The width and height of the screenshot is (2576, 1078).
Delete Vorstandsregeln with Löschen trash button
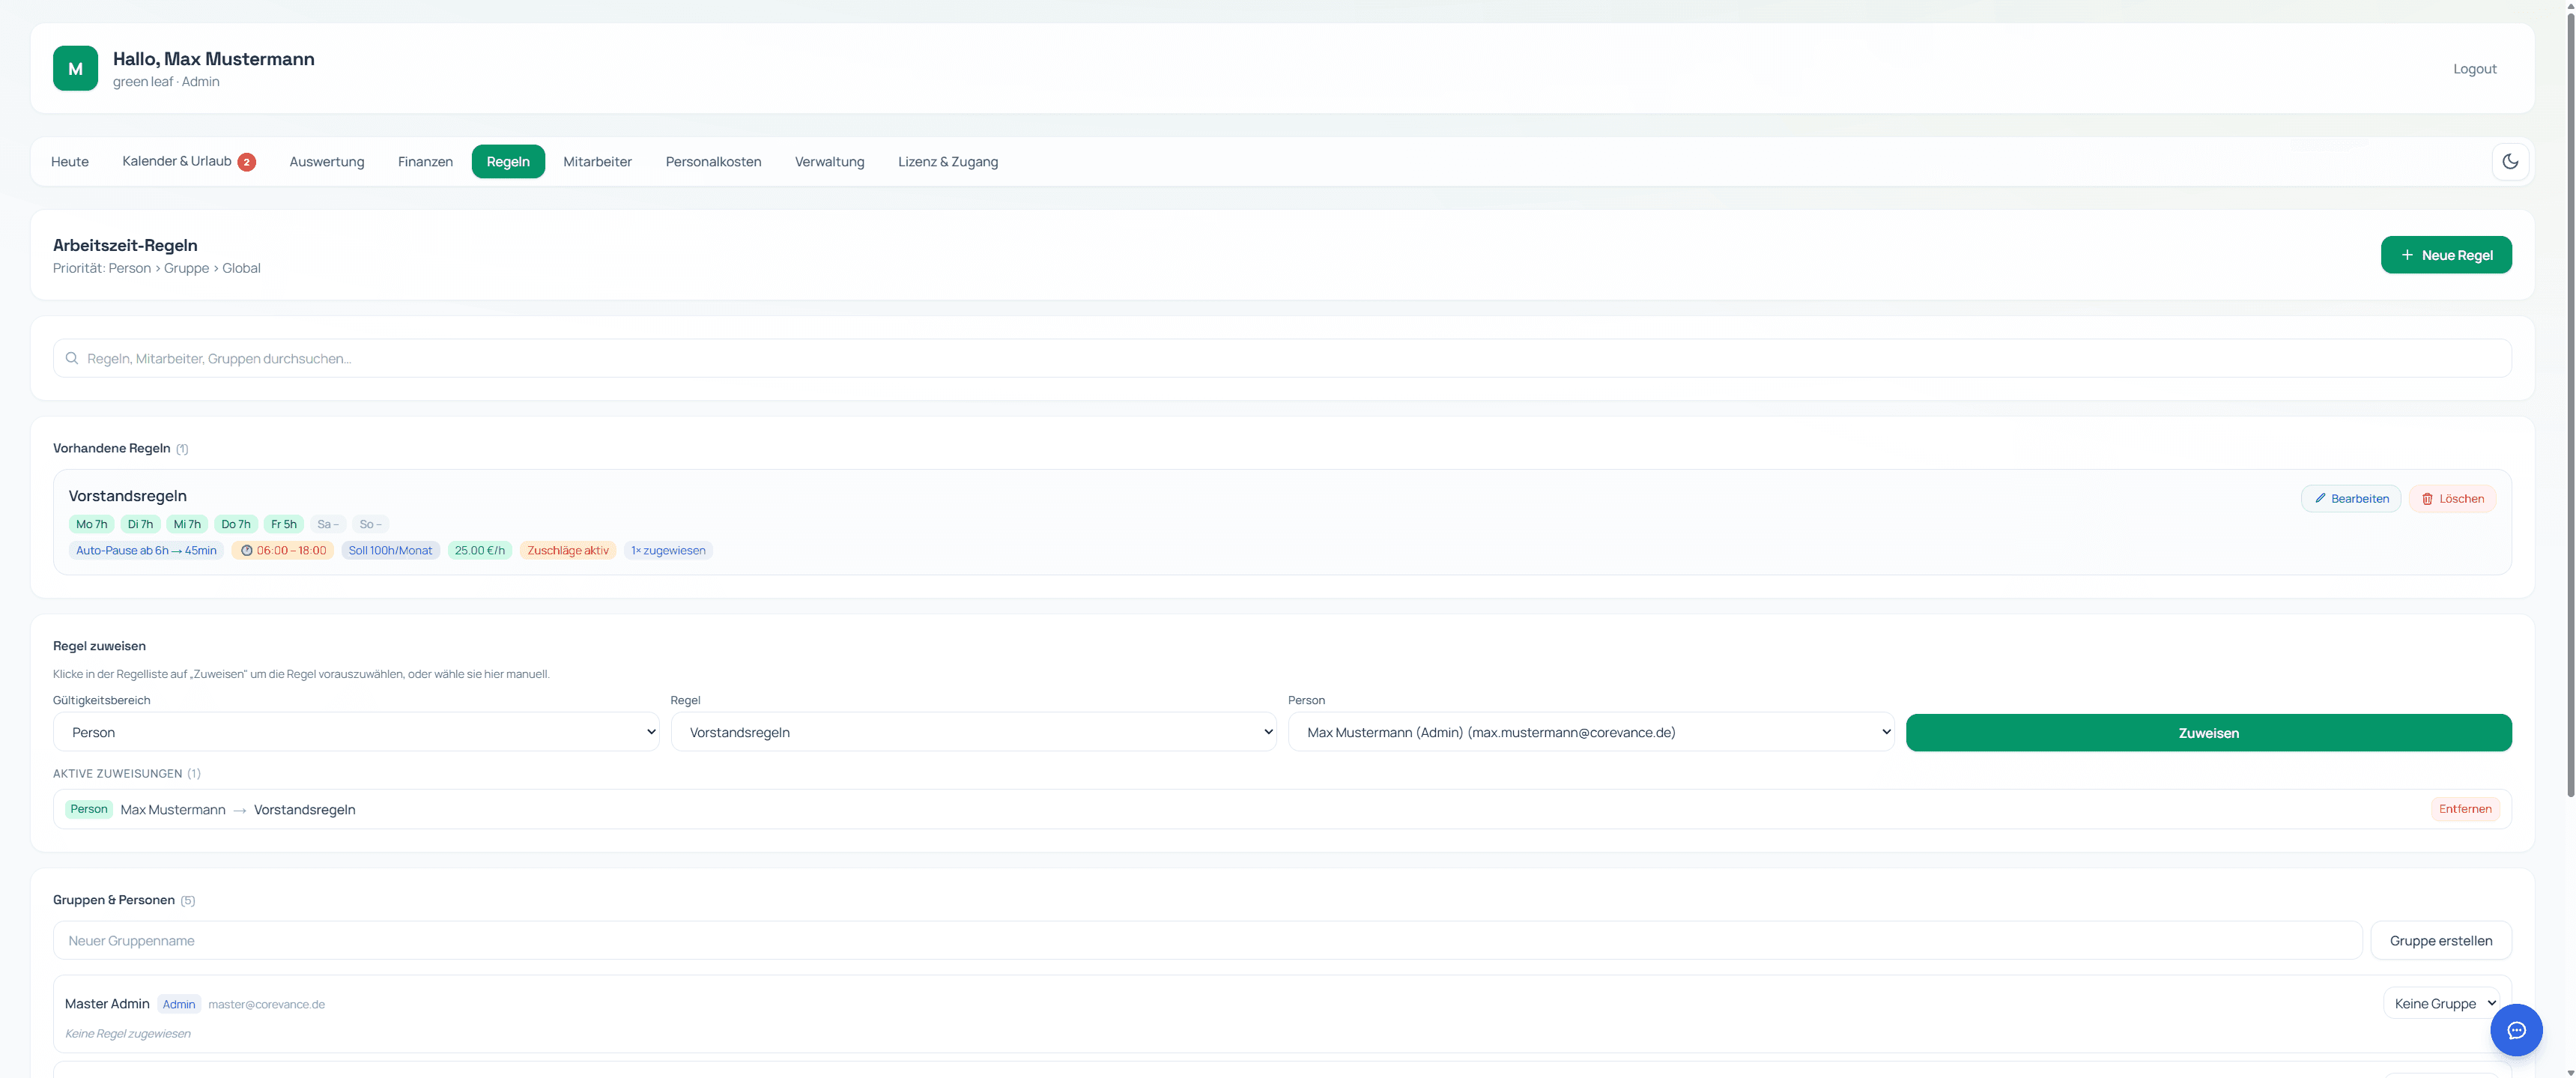click(x=2452, y=498)
